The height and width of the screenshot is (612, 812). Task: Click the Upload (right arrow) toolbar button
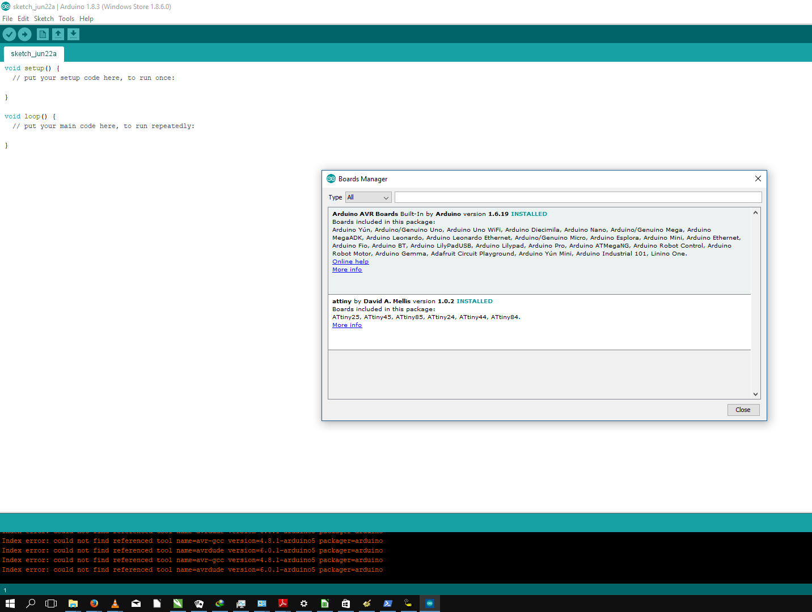[x=24, y=35]
